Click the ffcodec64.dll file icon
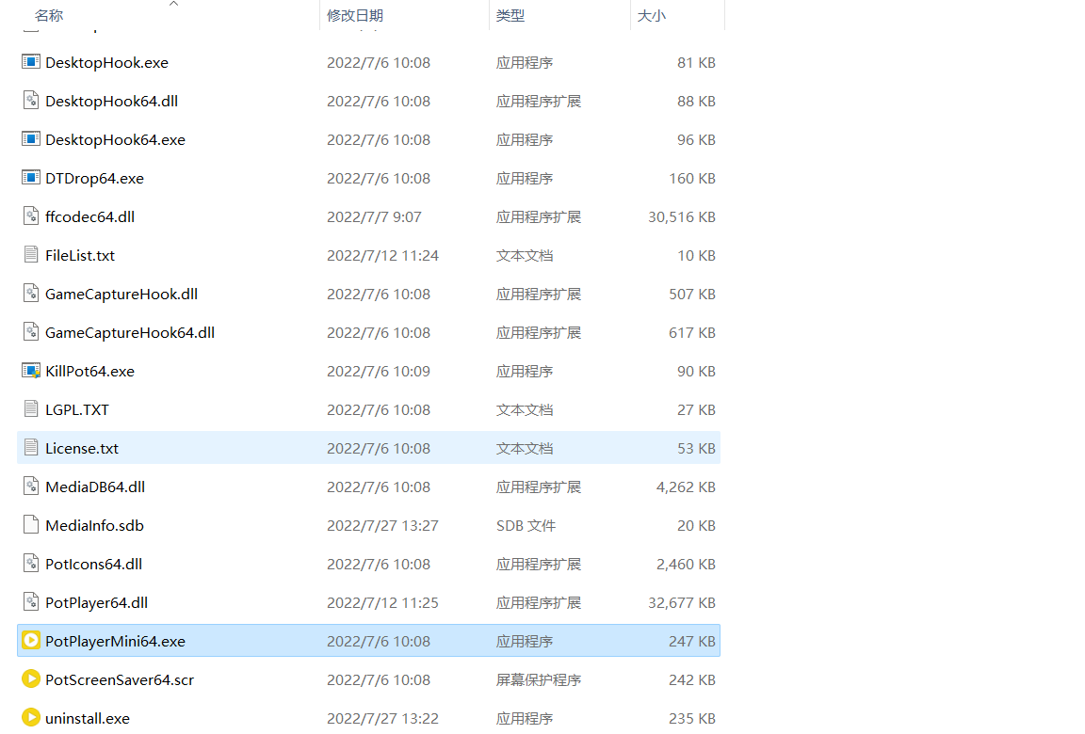Image resolution: width=1085 pixels, height=734 pixels. (30, 216)
